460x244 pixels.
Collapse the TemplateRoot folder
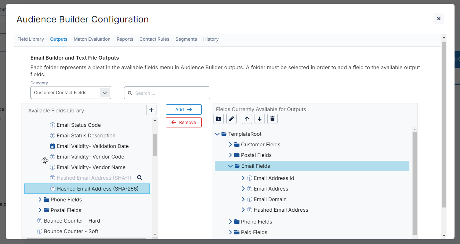click(x=217, y=134)
